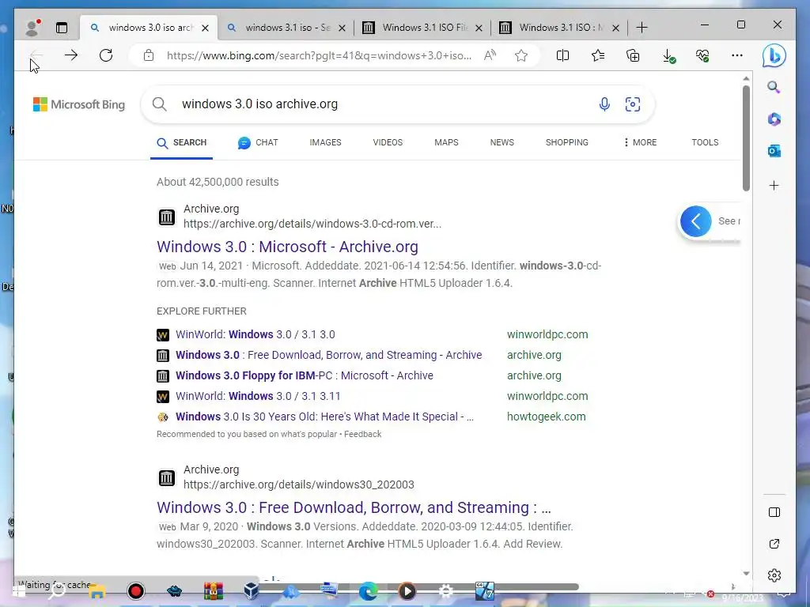810x607 pixels.
Task: Open 'WinWorld: Windows 3.0 / 3.1 3.11' link
Action: point(258,397)
